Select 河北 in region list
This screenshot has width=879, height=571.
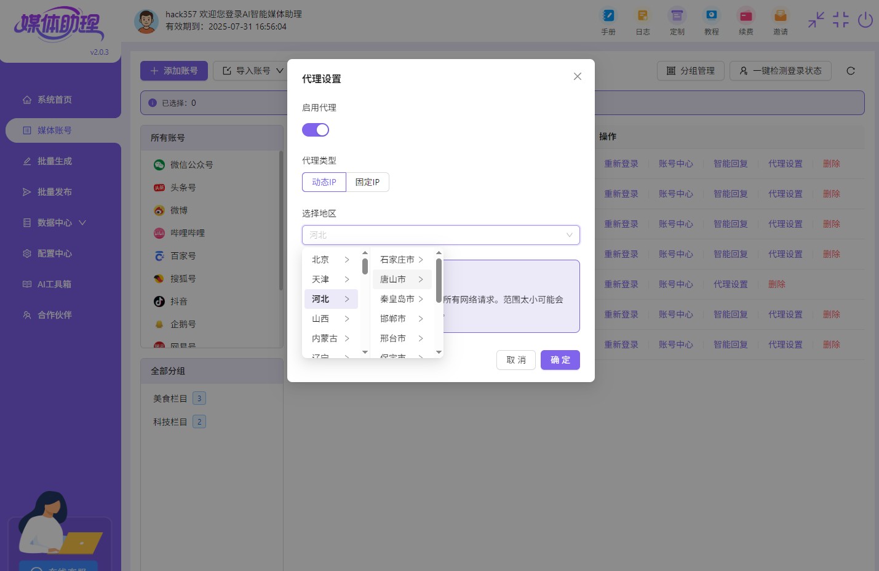(331, 299)
